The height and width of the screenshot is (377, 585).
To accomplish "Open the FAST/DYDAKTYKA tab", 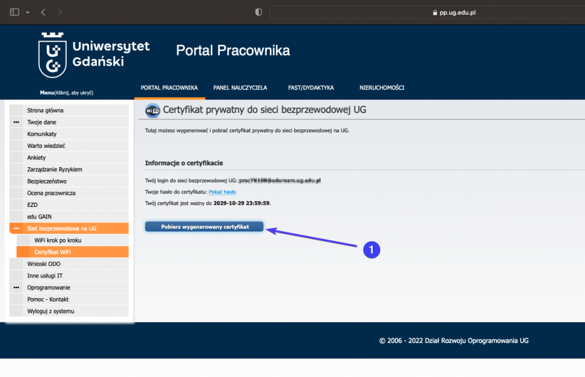I will tap(311, 88).
